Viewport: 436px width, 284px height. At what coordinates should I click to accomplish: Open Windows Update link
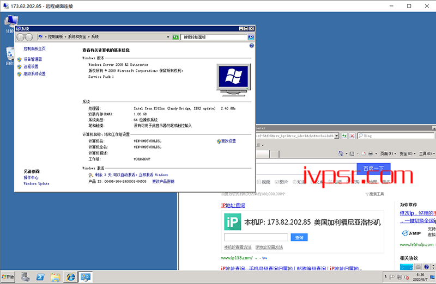37,183
